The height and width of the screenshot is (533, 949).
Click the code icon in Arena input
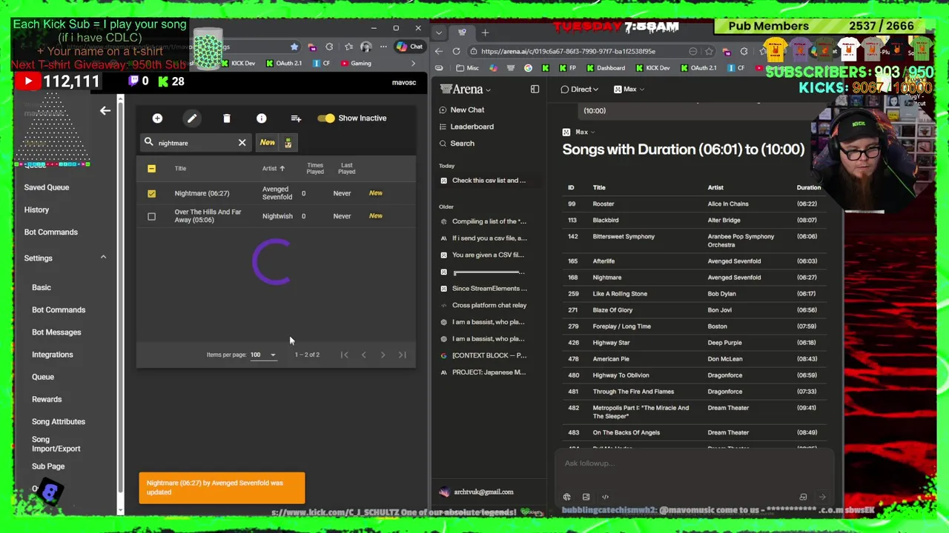605,497
